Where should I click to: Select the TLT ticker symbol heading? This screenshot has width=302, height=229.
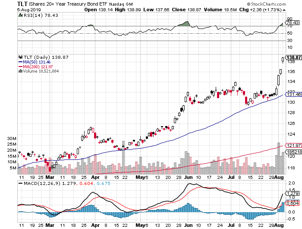click(x=22, y=4)
